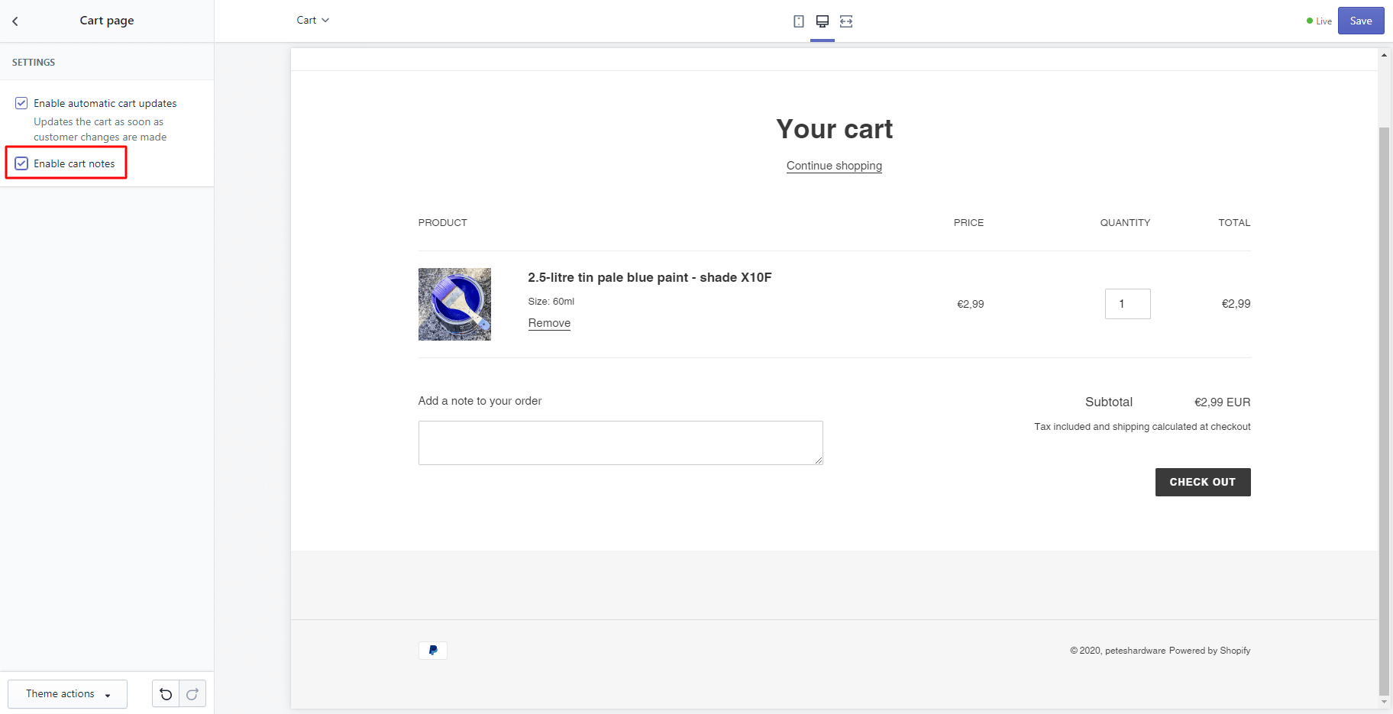This screenshot has height=714, width=1393.
Task: Redo the last theme change
Action: click(x=192, y=693)
